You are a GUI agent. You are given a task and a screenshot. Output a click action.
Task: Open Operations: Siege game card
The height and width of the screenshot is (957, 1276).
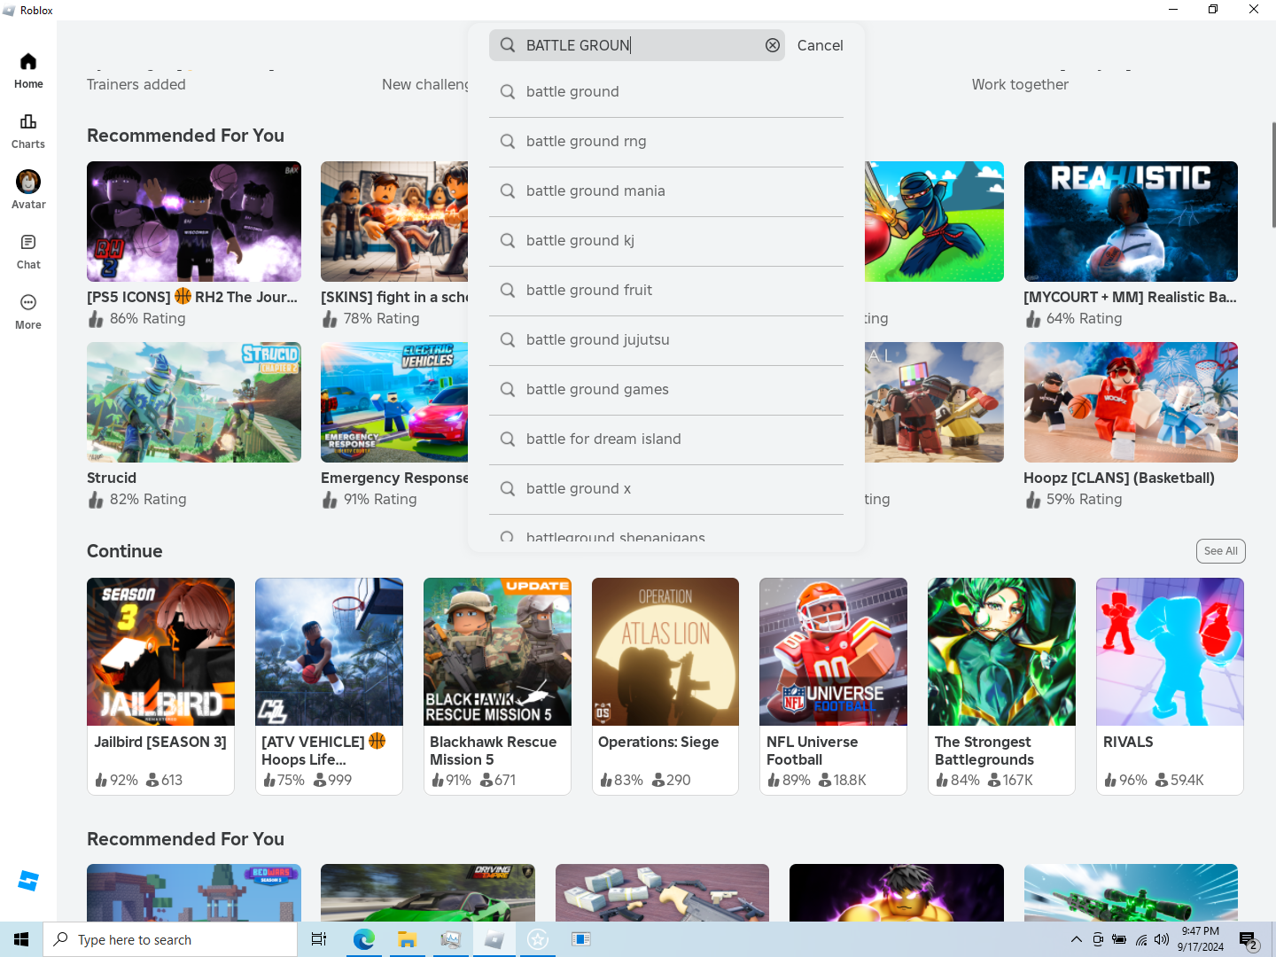click(665, 686)
